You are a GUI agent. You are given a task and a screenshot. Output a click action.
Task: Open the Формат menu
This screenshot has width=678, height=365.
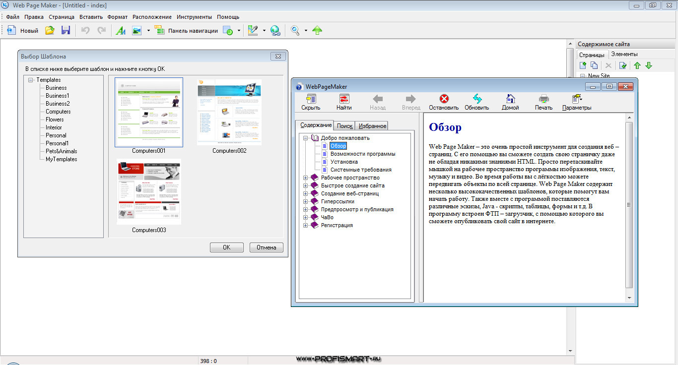pos(118,17)
